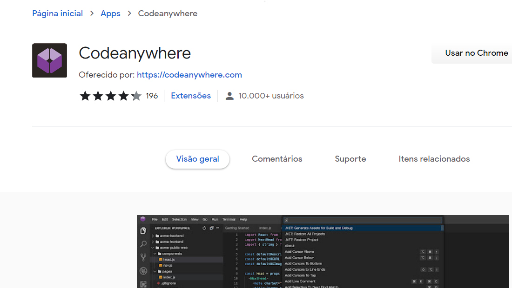
Task: Click the Source Control branch icon
Action: 143,257
